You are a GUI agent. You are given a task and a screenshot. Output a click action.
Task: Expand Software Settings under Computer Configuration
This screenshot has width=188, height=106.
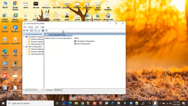click(x=26, y=39)
